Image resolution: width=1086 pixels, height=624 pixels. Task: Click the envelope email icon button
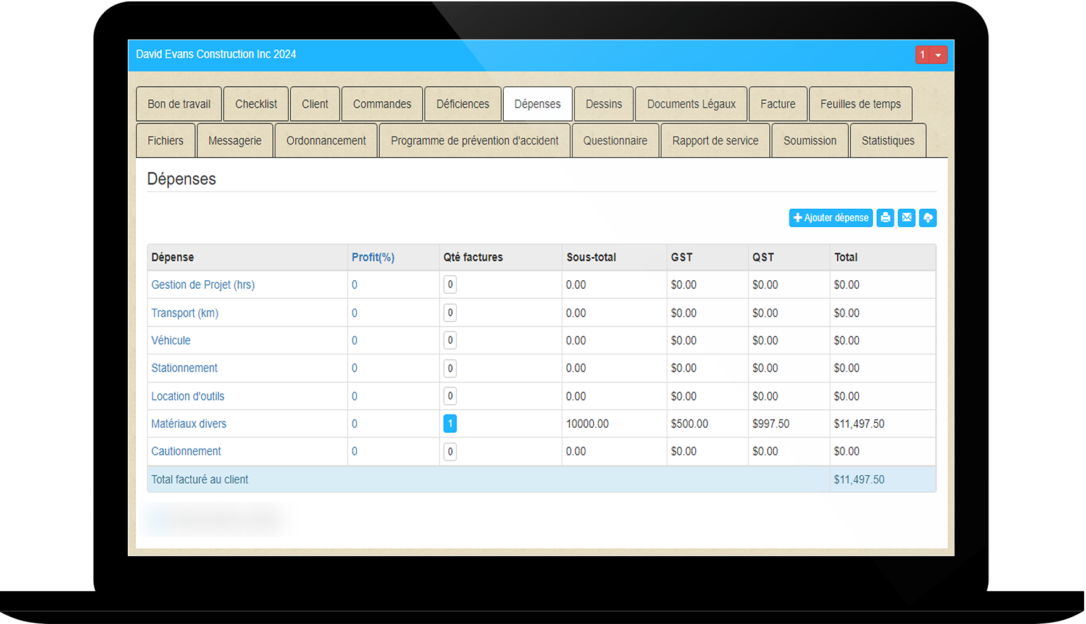click(x=906, y=218)
